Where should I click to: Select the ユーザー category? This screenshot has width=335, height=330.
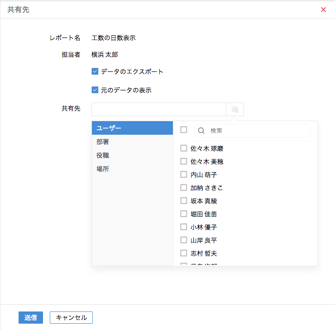point(132,128)
